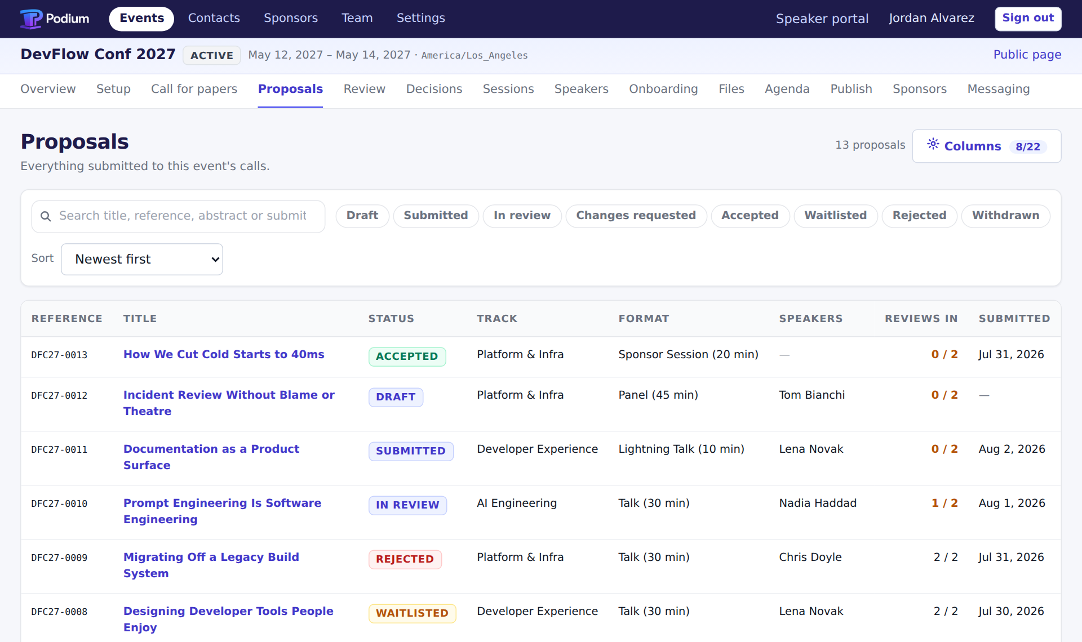Viewport: 1082px width, 642px height.
Task: Toggle the Withdrawn status filter
Action: (x=1005, y=216)
